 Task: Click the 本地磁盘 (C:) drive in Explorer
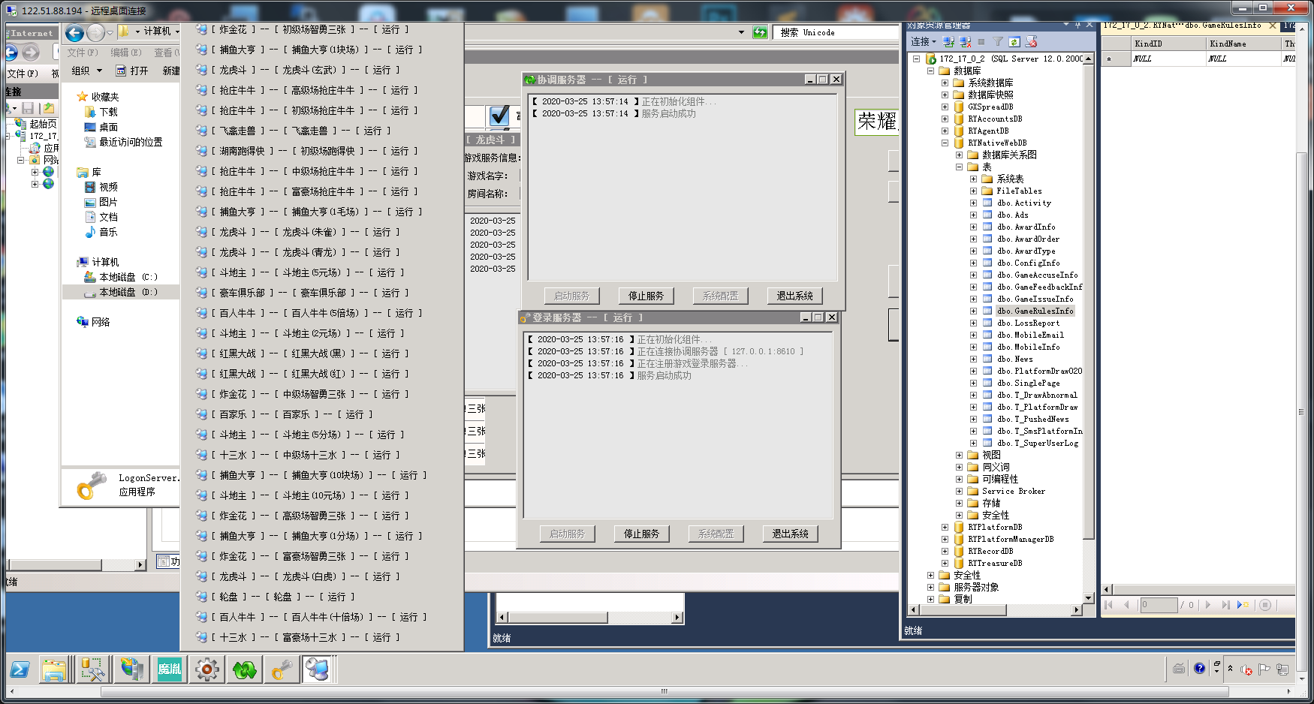click(128, 277)
